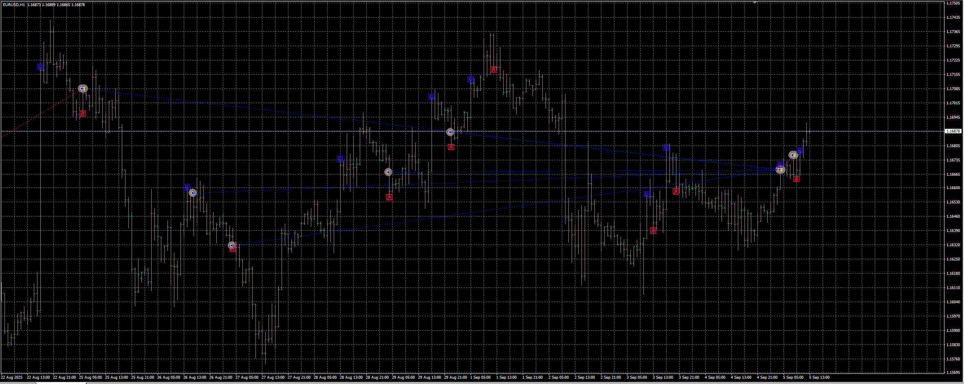Click the 28 Aug 21:00 time label
This screenshot has height=384, width=964.
(x=377, y=377)
